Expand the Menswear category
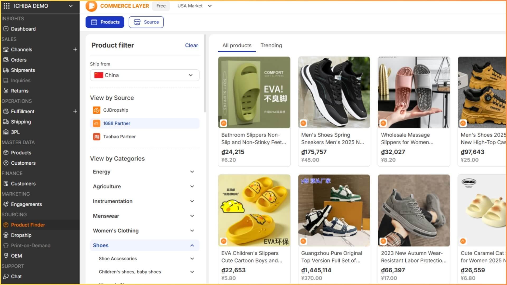507x285 pixels. coord(192,216)
